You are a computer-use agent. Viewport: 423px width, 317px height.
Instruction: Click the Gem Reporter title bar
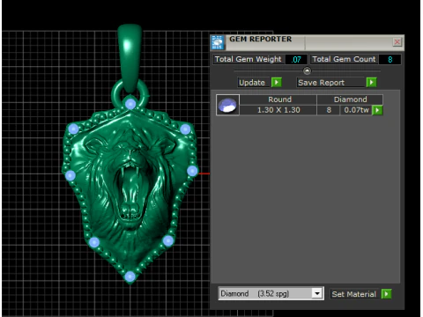(x=307, y=42)
